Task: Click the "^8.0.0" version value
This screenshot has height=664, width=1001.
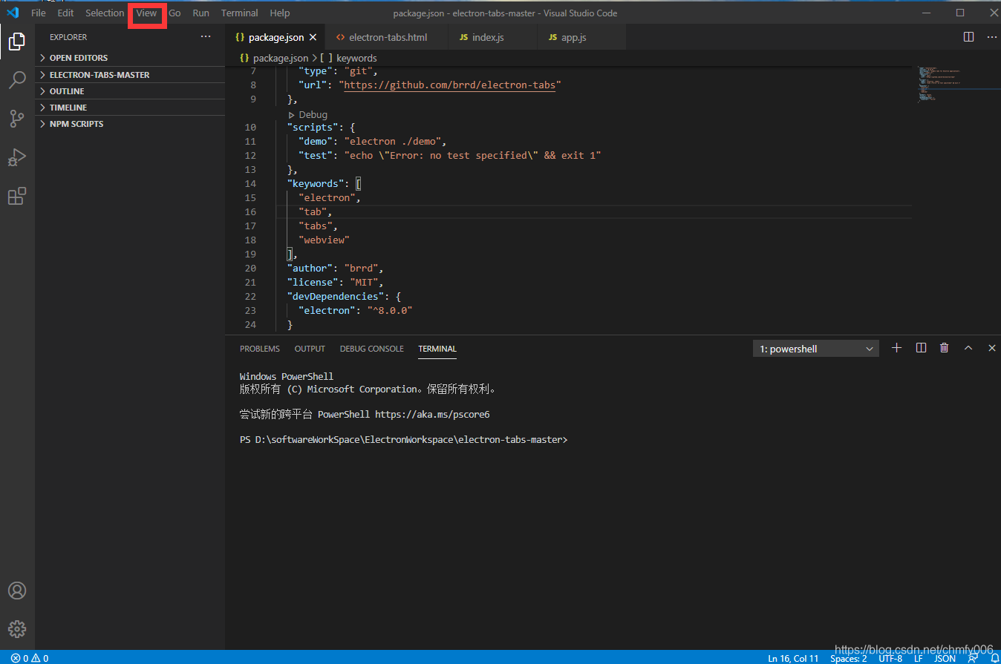Action: coord(389,310)
